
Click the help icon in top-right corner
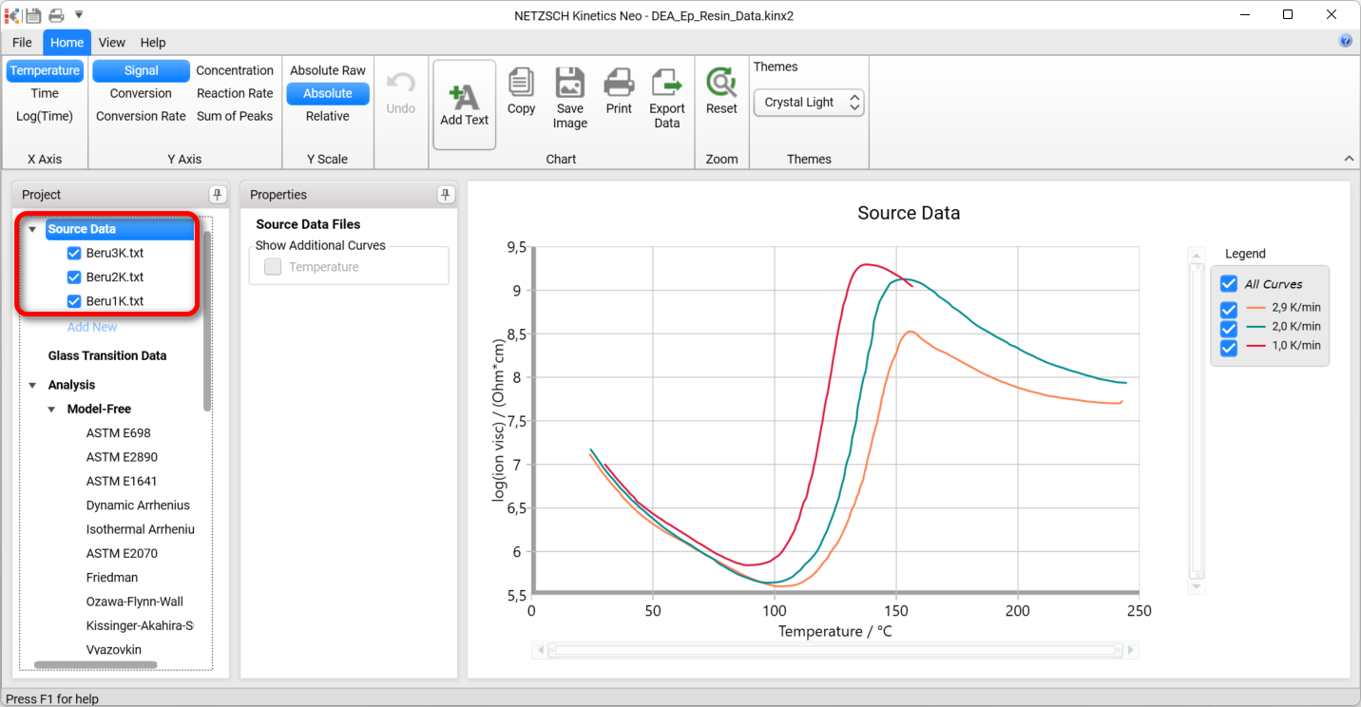pyautogui.click(x=1346, y=41)
